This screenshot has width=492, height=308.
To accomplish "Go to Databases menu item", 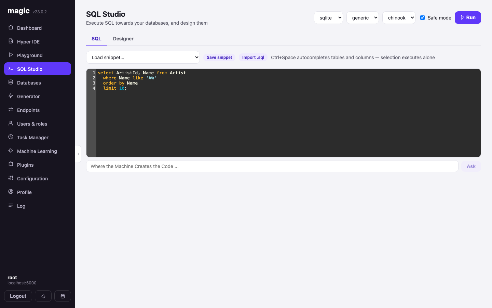I will coord(38,83).
